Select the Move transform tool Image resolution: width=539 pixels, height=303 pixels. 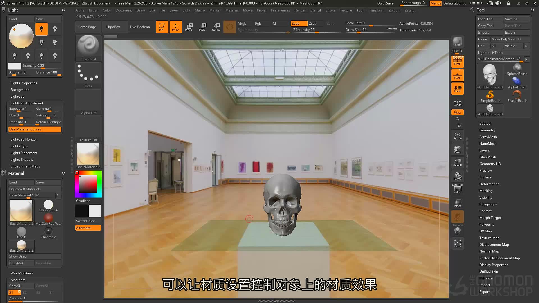189,27
